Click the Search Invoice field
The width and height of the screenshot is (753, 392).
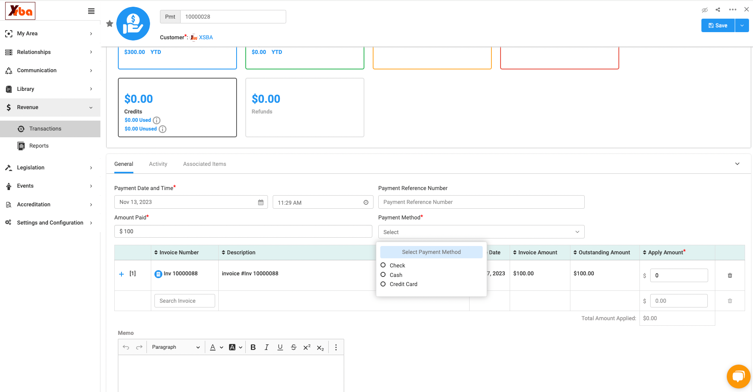[185, 301]
